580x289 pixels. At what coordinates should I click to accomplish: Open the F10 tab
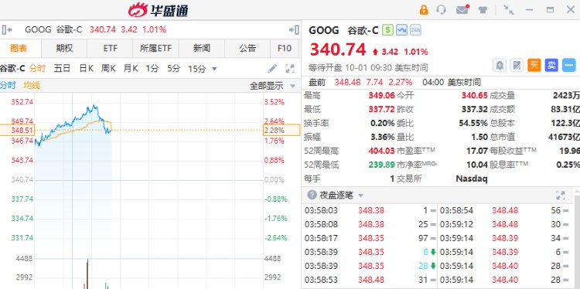(284, 48)
